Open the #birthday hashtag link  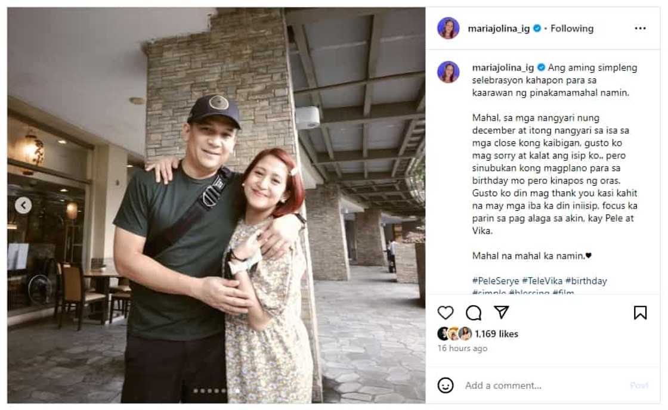(x=588, y=280)
